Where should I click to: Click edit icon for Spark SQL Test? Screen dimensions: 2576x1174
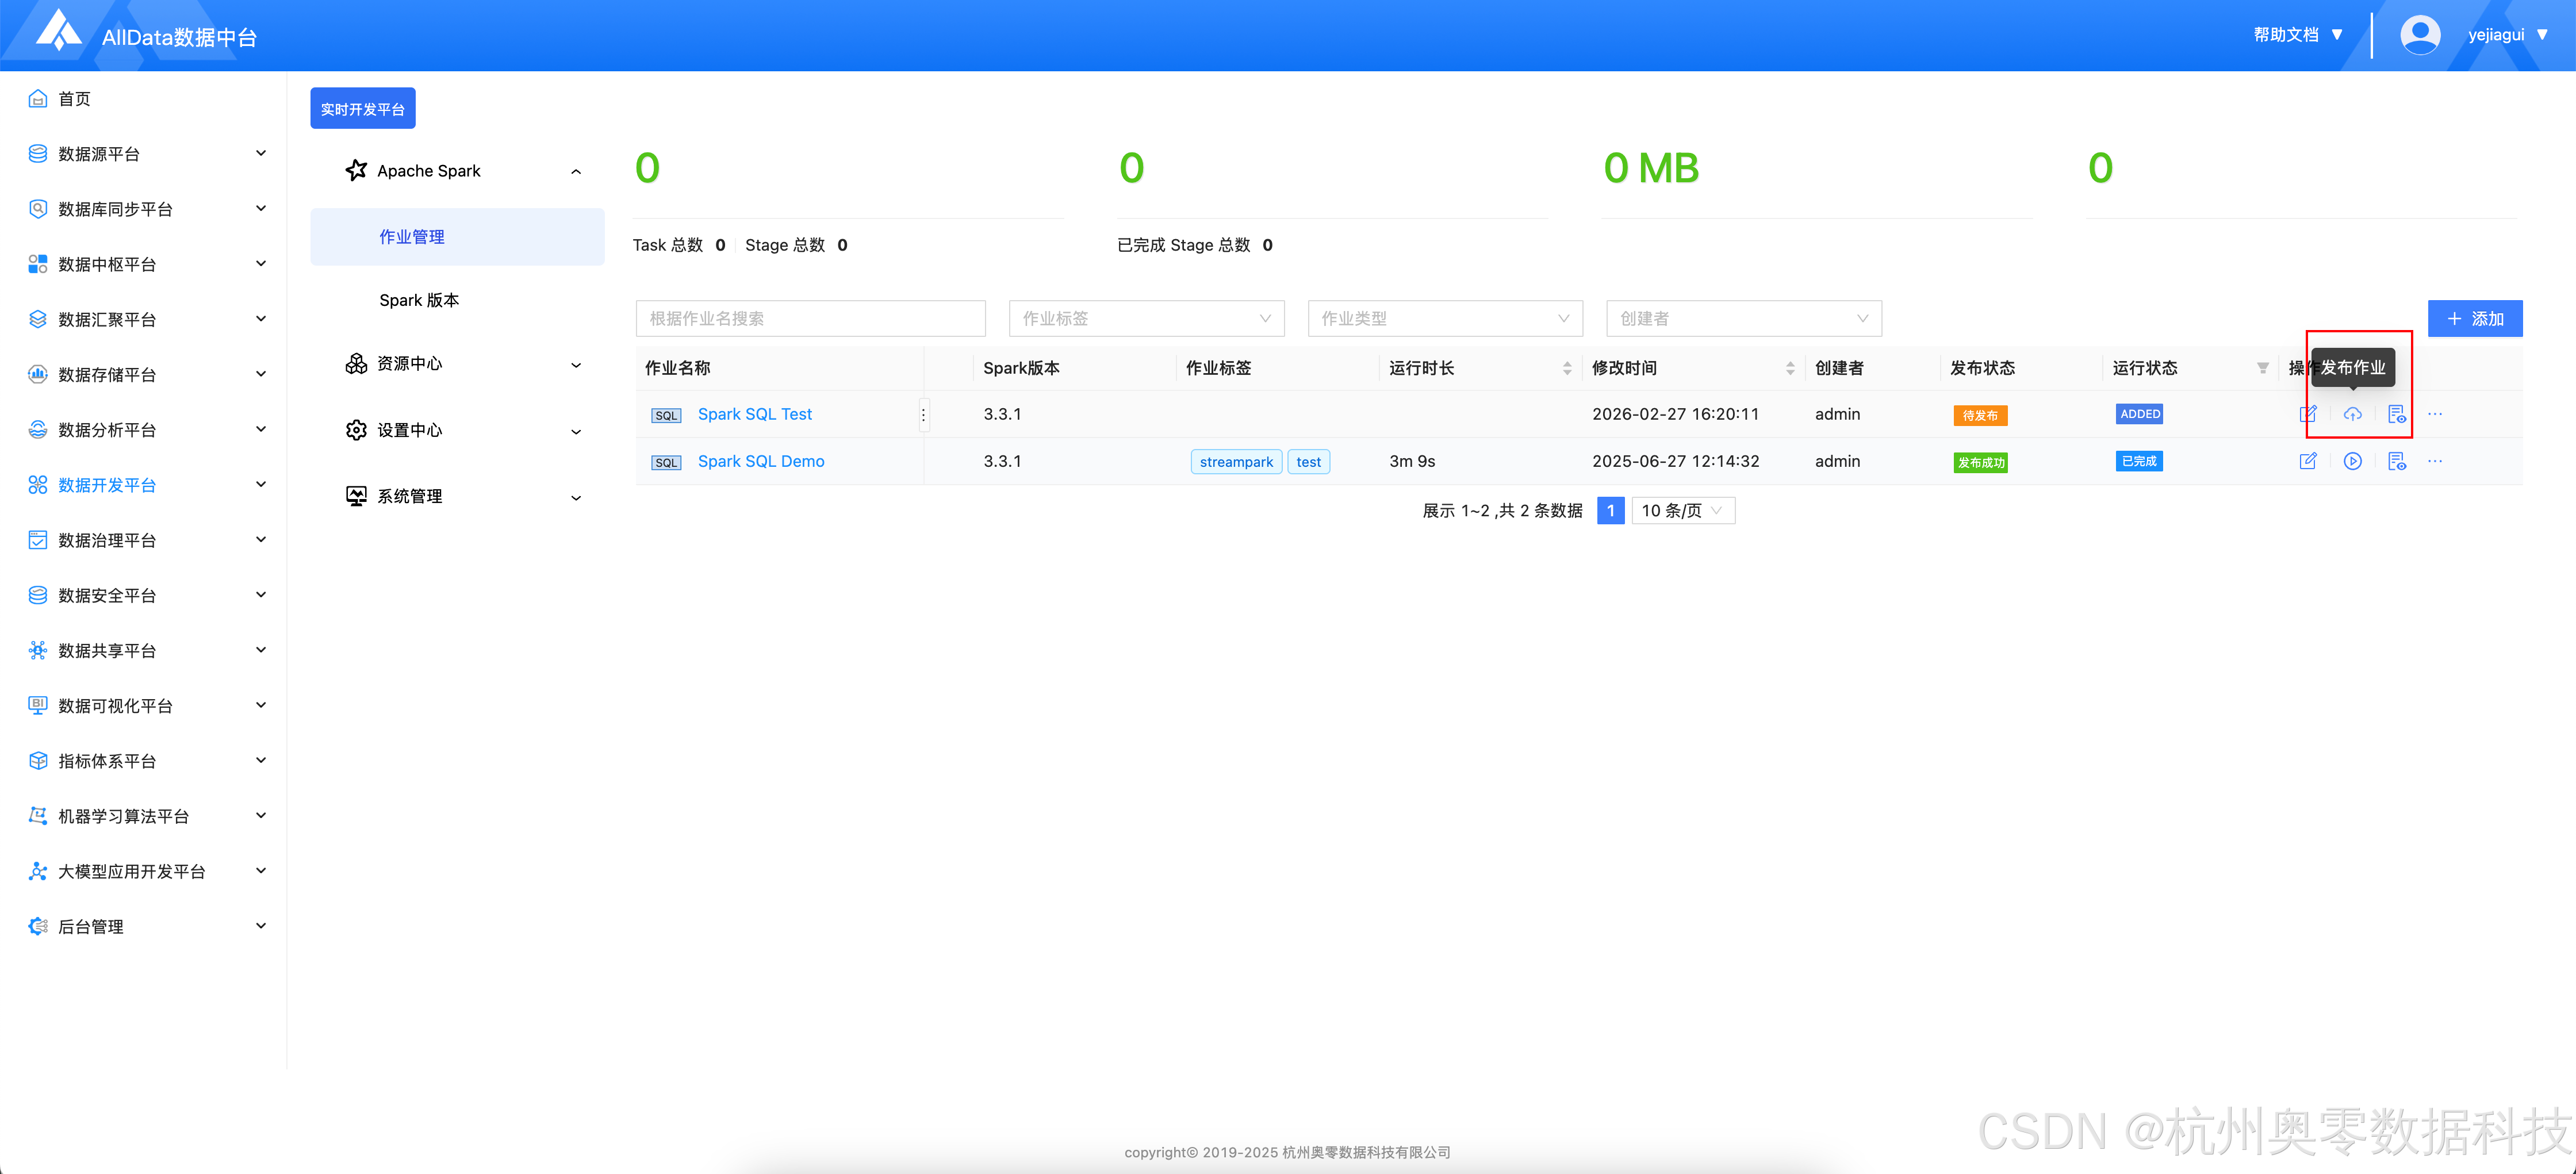pyautogui.click(x=2308, y=414)
